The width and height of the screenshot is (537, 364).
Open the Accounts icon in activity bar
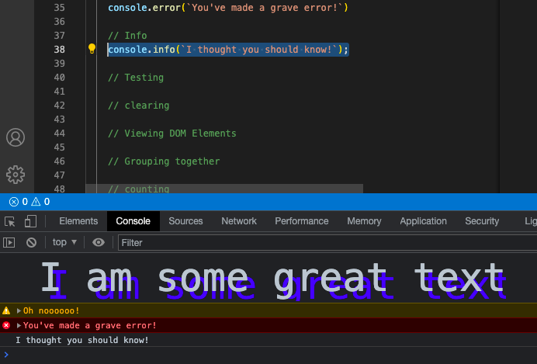pyautogui.click(x=16, y=137)
